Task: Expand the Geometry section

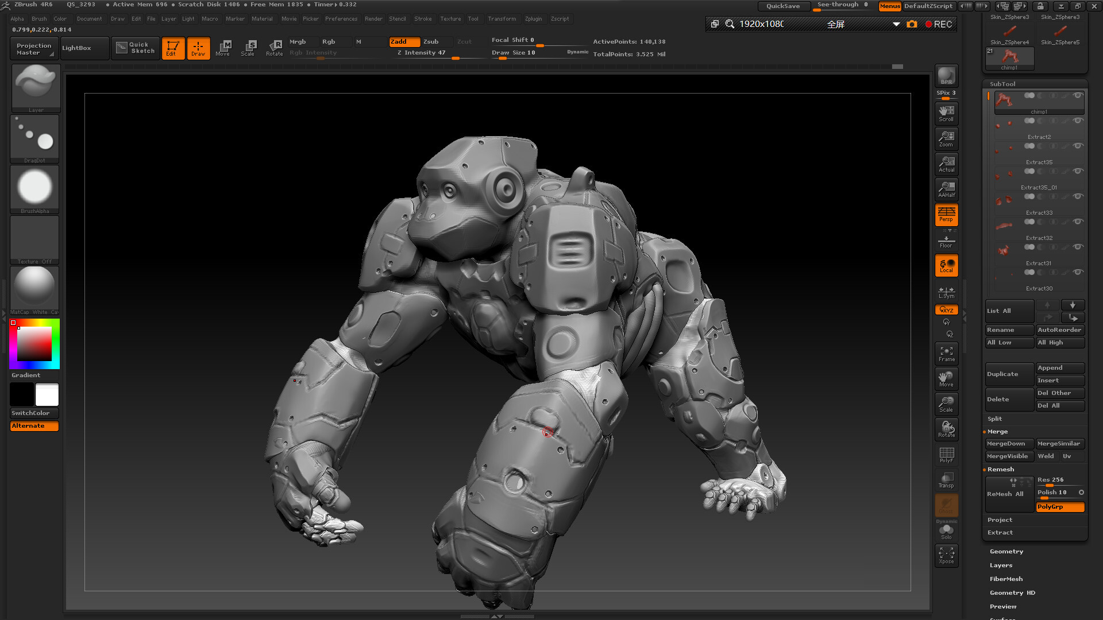Action: (x=1006, y=551)
